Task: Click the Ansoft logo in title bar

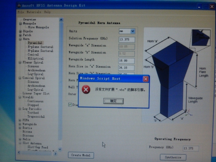Action: click(x=19, y=6)
